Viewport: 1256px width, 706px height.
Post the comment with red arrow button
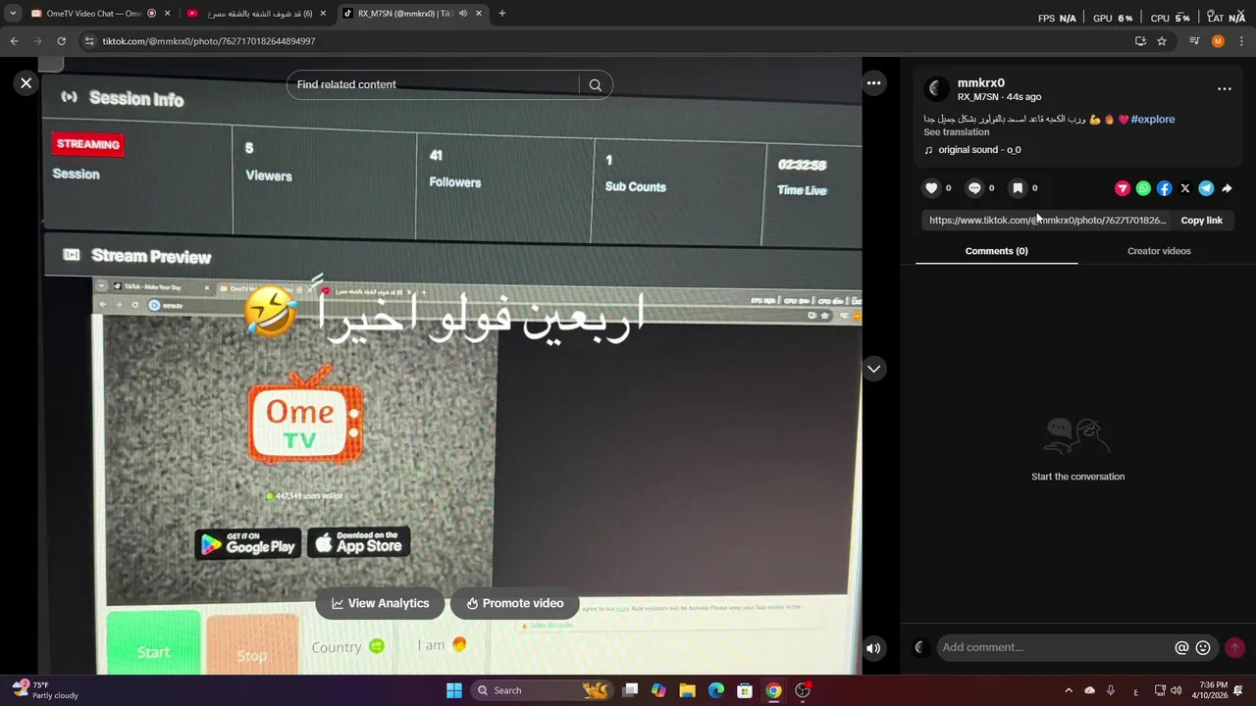[x=1234, y=647]
